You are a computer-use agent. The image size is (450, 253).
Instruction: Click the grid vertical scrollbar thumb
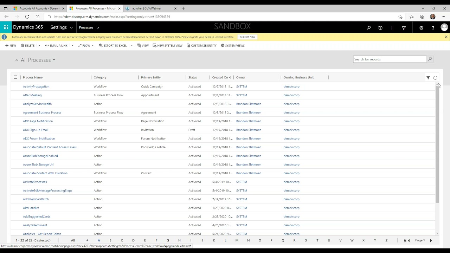click(437, 144)
